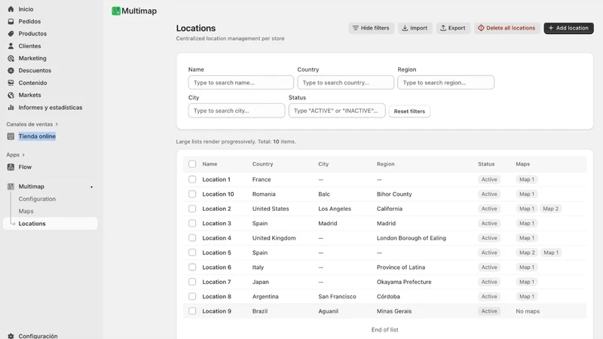Click the Multimap sidebar app icon

coord(11,186)
